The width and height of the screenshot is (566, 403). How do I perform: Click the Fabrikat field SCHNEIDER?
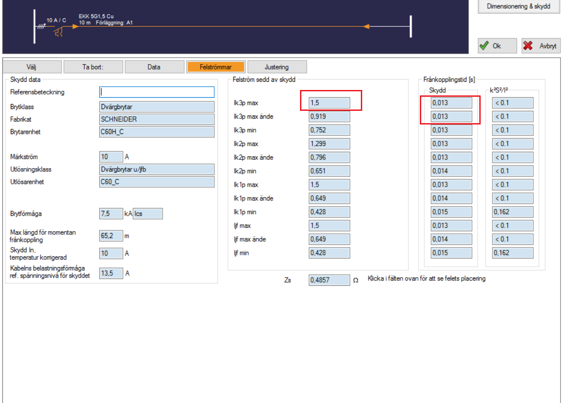pos(157,119)
